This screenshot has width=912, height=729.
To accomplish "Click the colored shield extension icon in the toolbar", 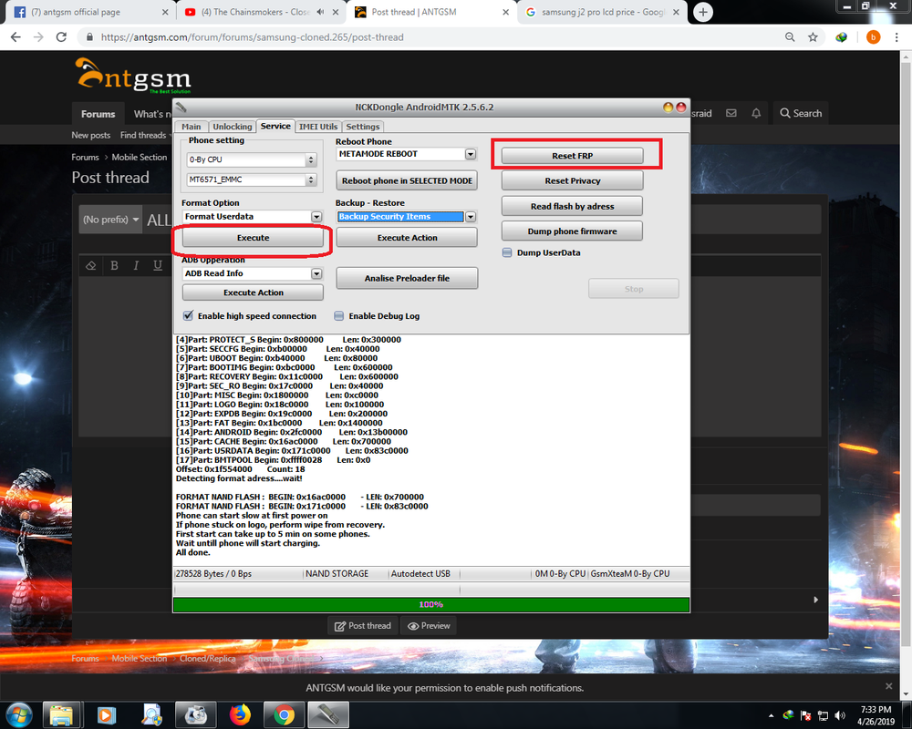I will point(841,37).
